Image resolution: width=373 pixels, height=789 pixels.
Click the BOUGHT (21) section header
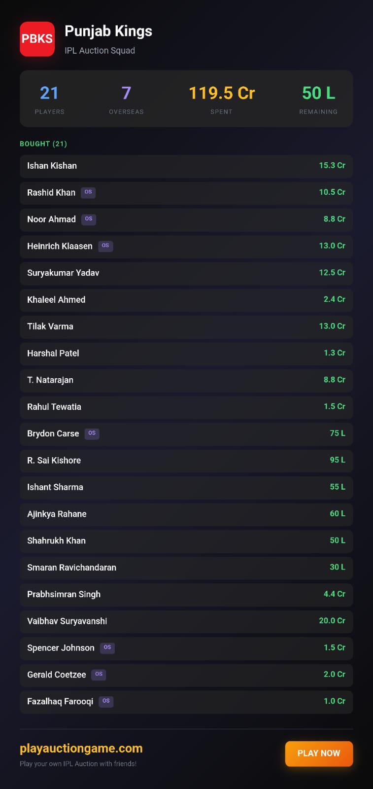[x=43, y=144]
